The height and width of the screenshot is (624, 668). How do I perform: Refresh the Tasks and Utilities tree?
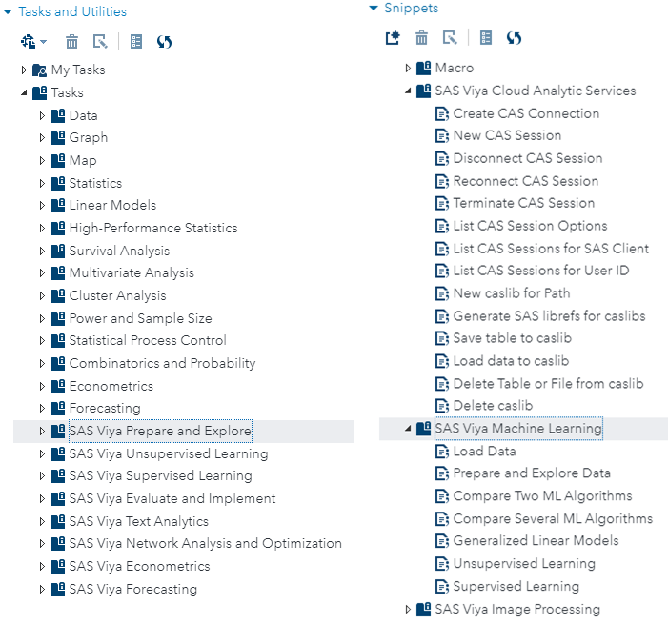(x=164, y=42)
